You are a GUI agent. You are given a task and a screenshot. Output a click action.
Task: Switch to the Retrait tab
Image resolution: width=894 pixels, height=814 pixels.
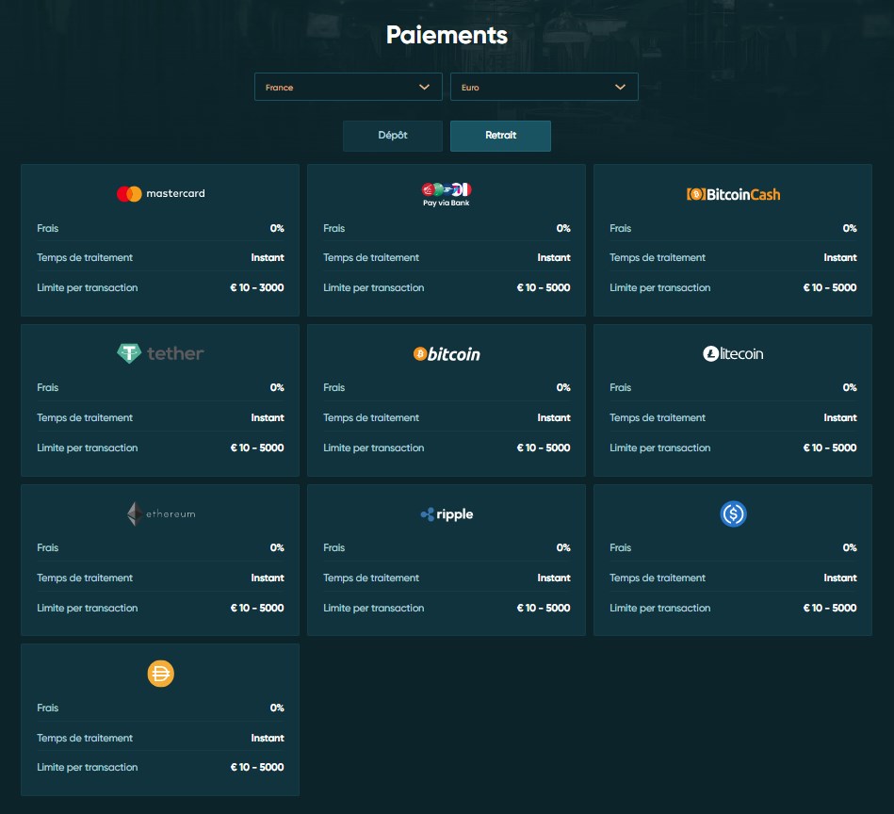click(x=500, y=136)
